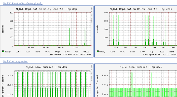Click the 4.0 m label in slow queries week graph
This screenshot has height=97, width=177.
tap(105, 85)
